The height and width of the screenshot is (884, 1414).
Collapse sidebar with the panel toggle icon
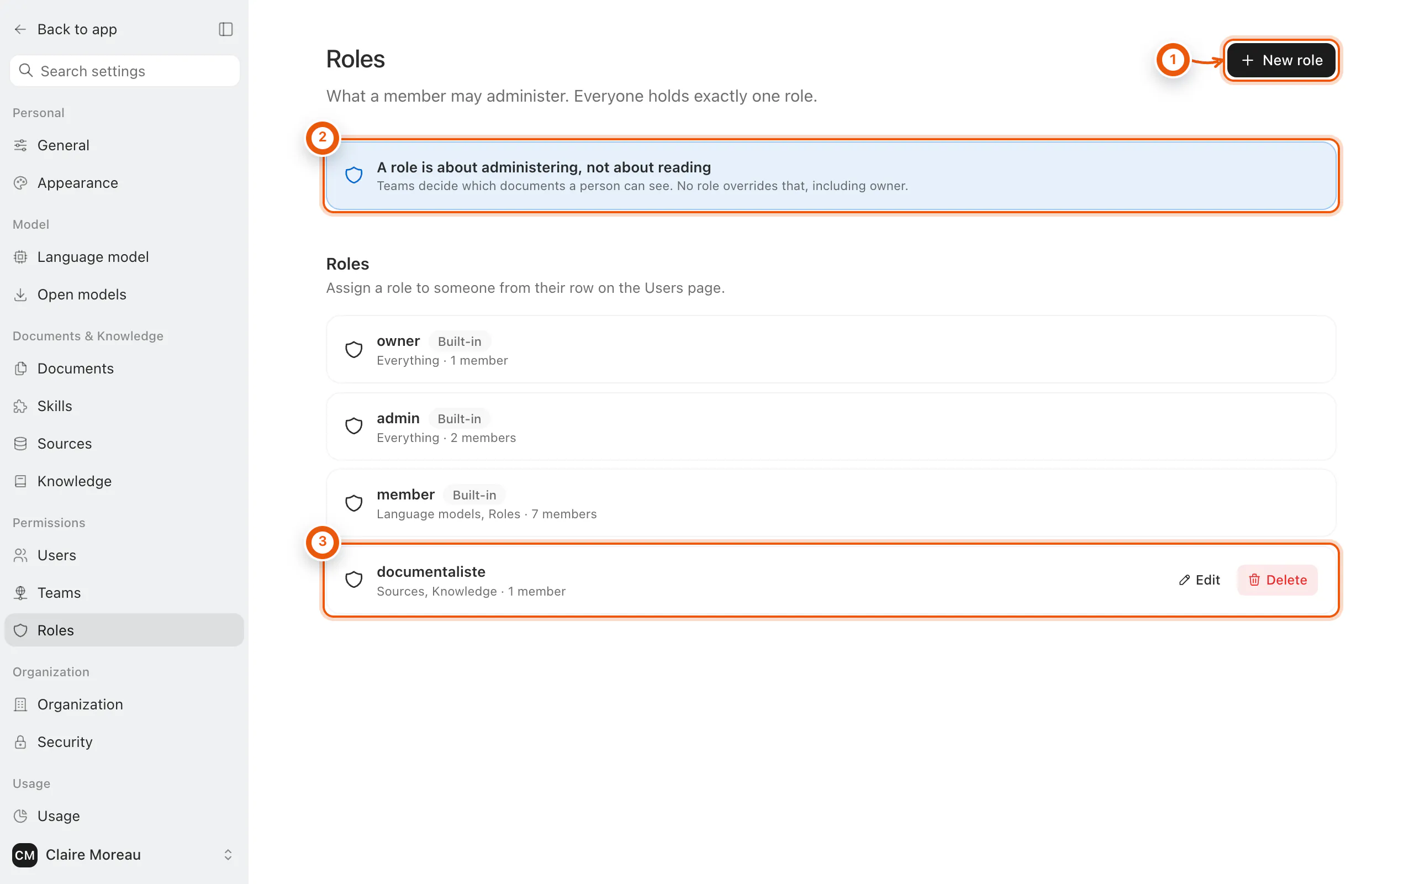coord(225,29)
